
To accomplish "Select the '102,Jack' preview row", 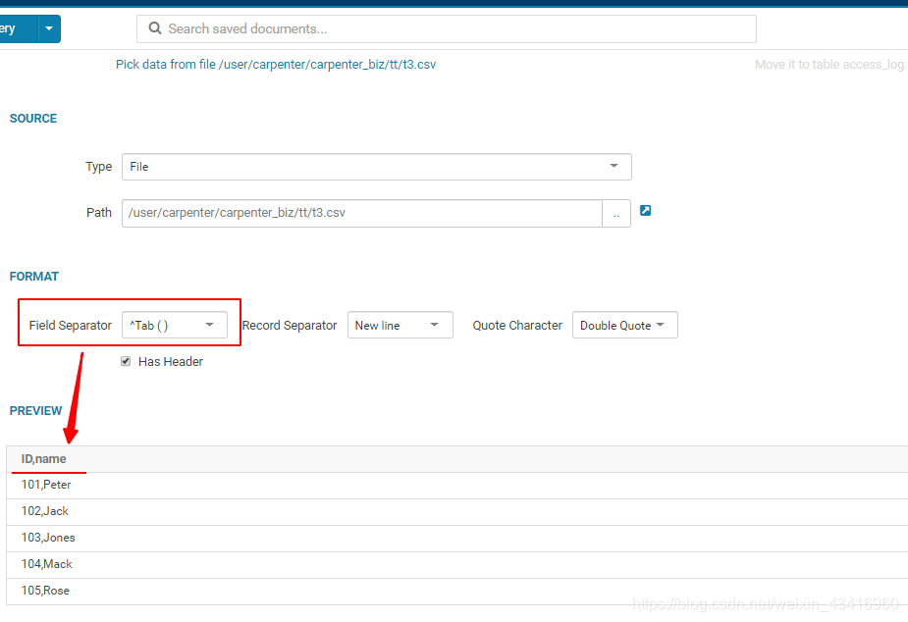I will click(457, 511).
